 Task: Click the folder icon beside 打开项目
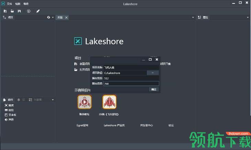[76, 69]
